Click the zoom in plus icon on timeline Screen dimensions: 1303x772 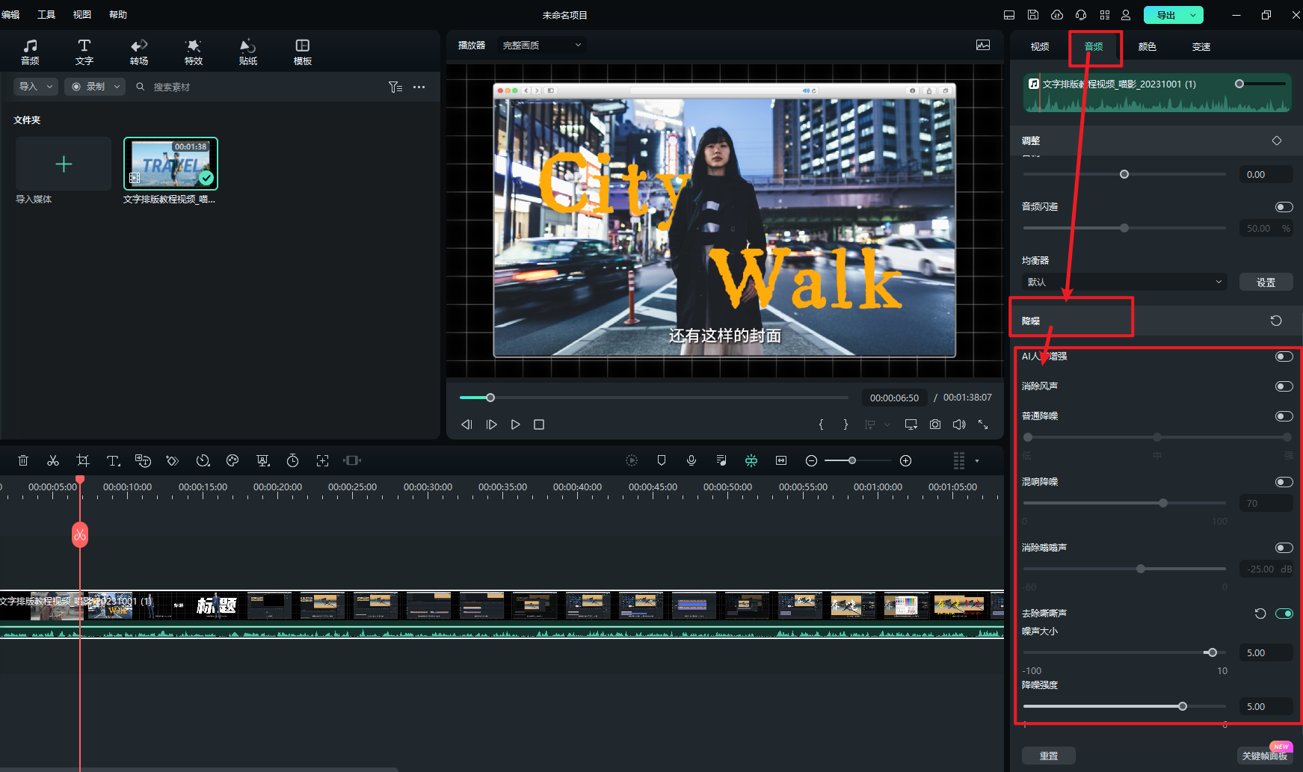point(906,460)
